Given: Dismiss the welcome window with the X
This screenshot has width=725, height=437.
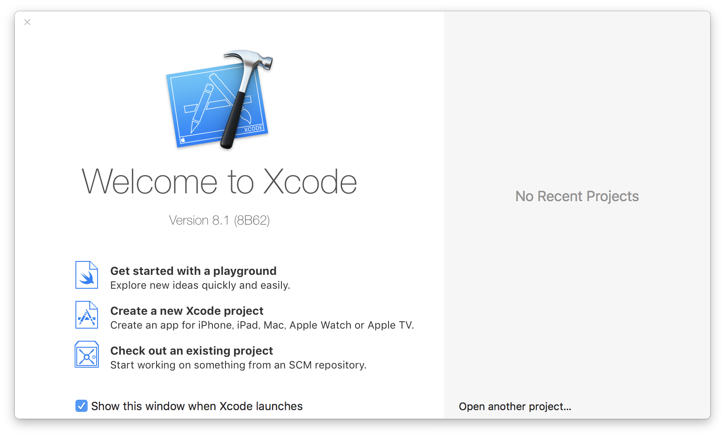Looking at the screenshot, I should coord(27,22).
